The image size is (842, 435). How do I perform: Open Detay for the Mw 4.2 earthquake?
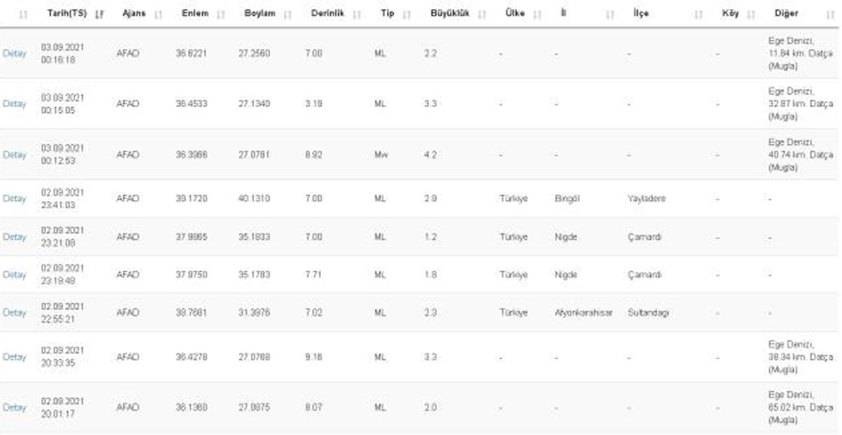[x=14, y=154]
